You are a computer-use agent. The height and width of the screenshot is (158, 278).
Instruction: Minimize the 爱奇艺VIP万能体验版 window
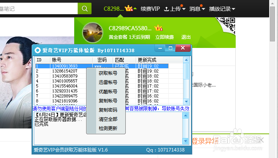[x=160, y=48]
